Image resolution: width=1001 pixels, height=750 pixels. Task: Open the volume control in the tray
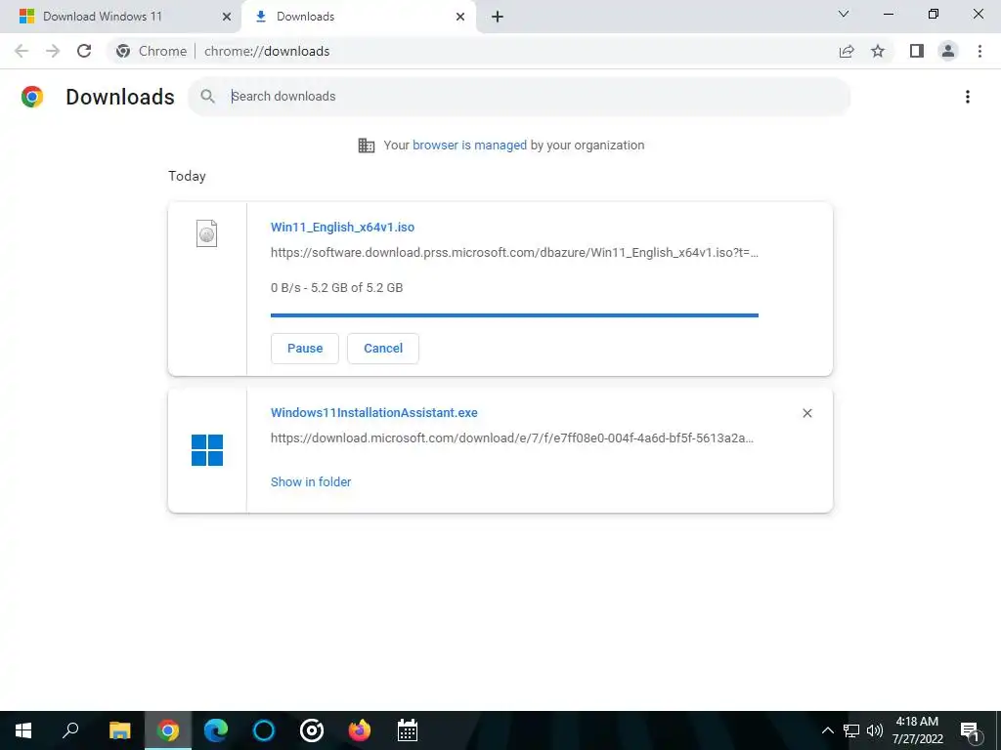coord(874,730)
